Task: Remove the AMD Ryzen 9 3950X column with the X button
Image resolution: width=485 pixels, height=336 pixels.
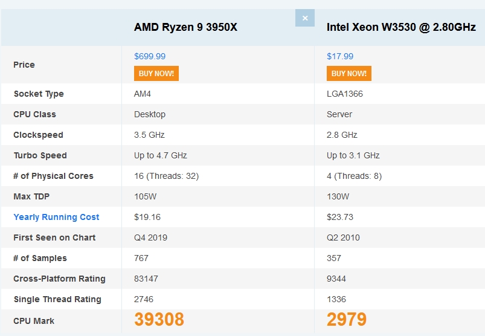Action: 304,18
